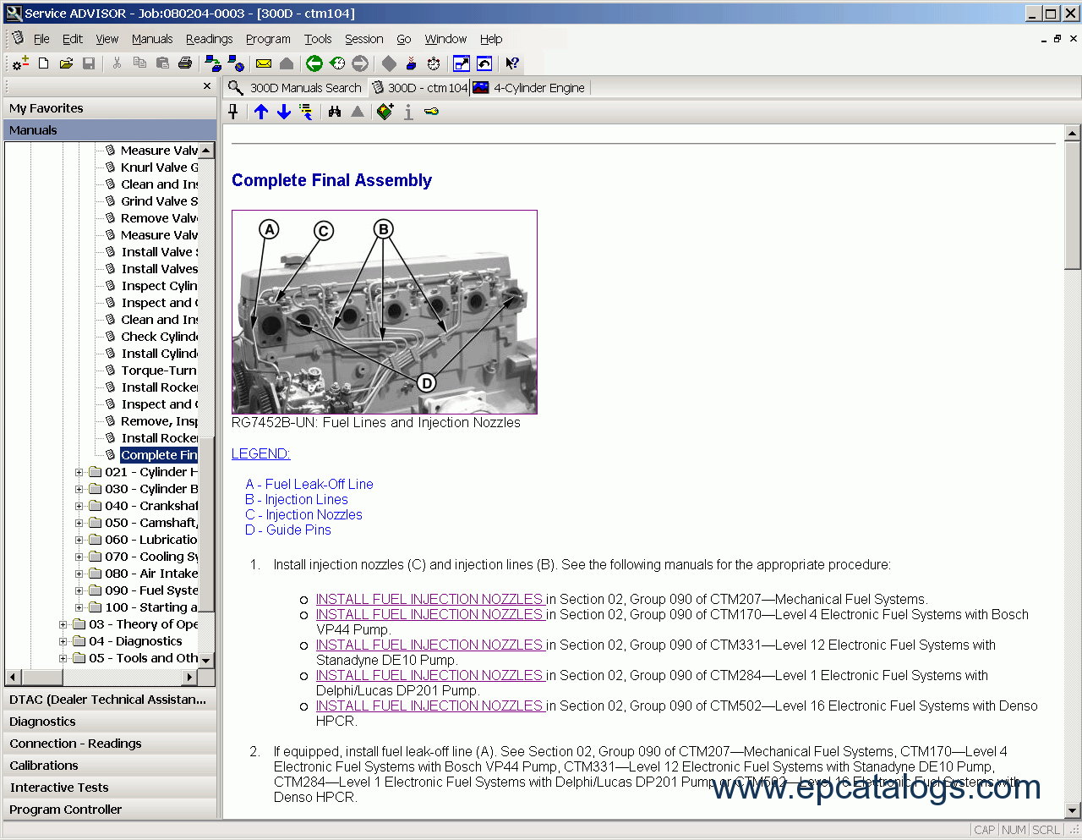Click the LEGEND: link
1082x840 pixels.
pos(260,453)
